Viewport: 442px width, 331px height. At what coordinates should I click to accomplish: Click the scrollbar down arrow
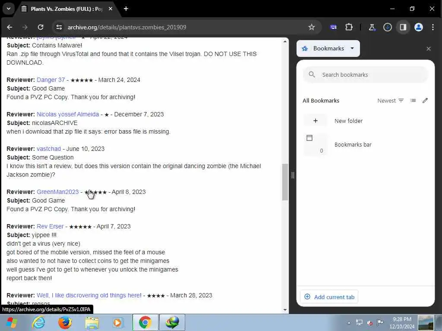tap(285, 310)
